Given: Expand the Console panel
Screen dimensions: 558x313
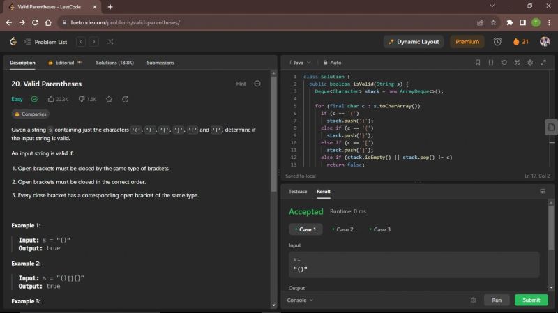Looking at the screenshot, I should point(300,300).
